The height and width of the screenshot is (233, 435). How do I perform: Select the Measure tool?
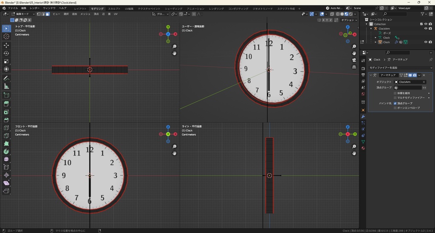click(6, 86)
